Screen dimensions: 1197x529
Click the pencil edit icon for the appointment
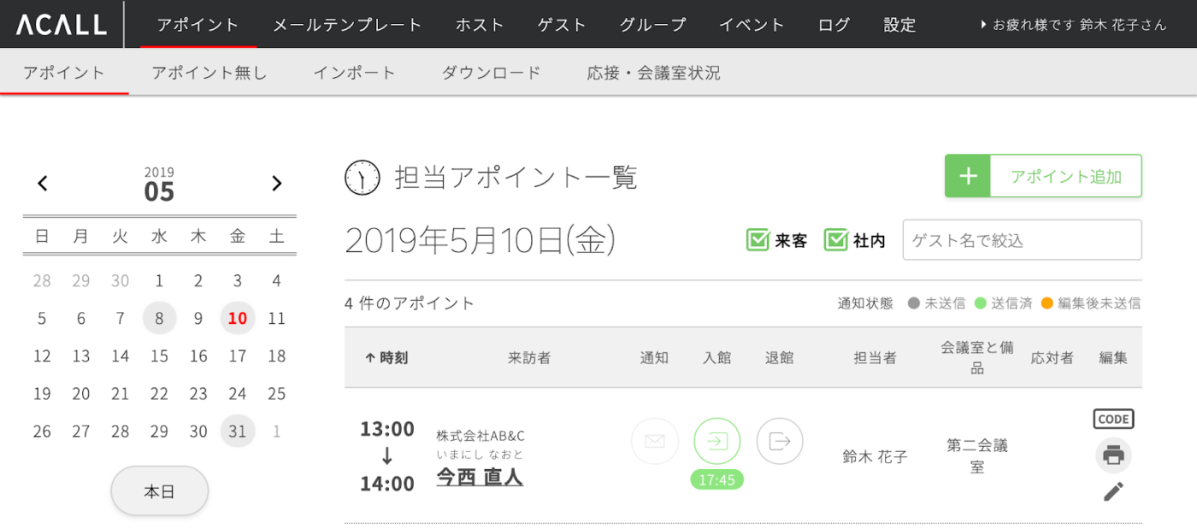point(1113,491)
